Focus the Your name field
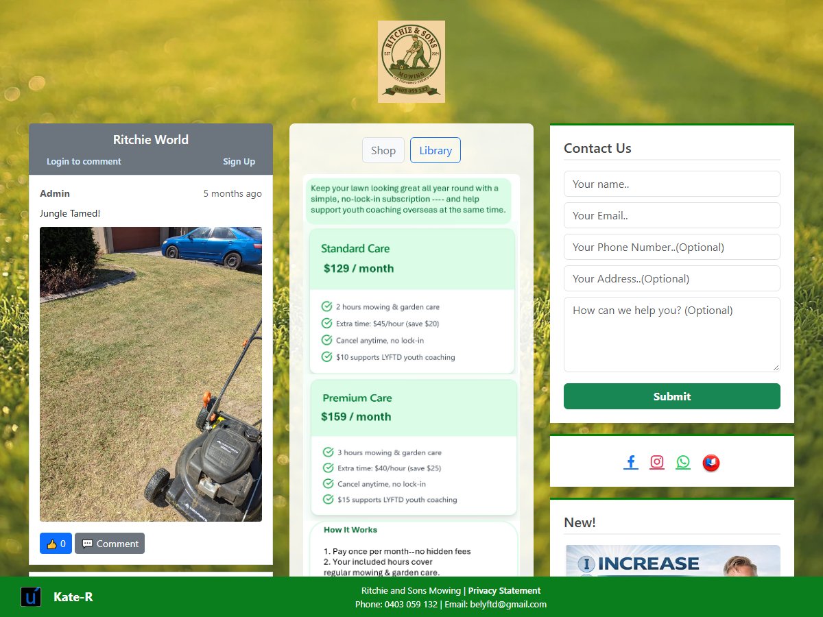The height and width of the screenshot is (617, 823). click(672, 184)
